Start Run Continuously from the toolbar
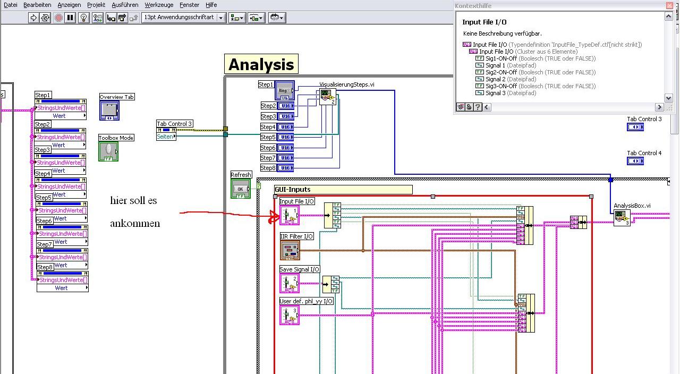 click(x=45, y=18)
